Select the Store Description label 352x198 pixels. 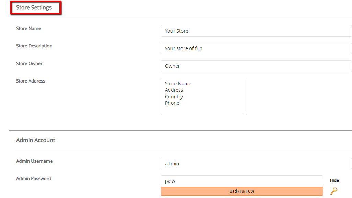(x=34, y=46)
